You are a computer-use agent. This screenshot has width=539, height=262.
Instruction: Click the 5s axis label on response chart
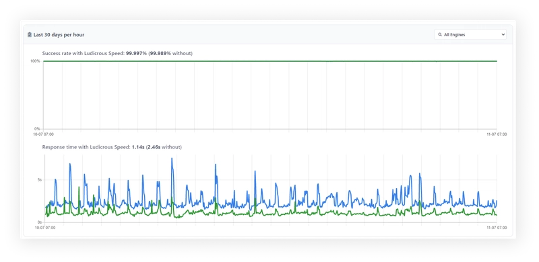39,179
